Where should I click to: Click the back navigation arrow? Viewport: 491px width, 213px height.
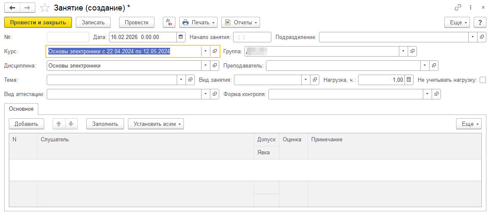13,8
